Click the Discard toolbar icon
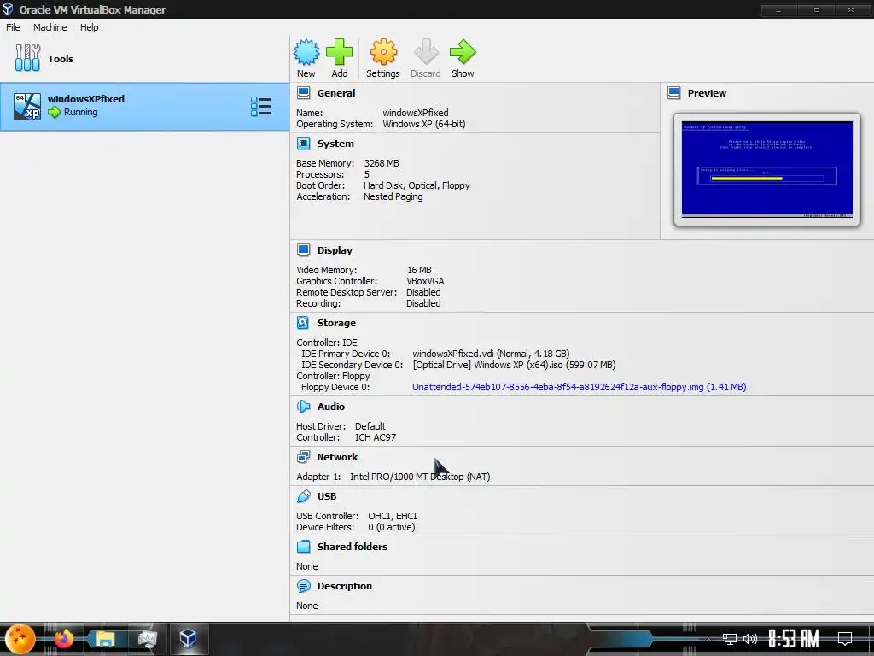874x656 pixels. pyautogui.click(x=426, y=52)
